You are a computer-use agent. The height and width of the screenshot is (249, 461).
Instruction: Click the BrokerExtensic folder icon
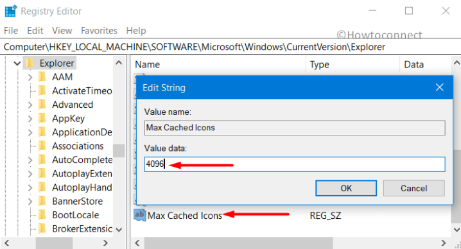[42, 228]
